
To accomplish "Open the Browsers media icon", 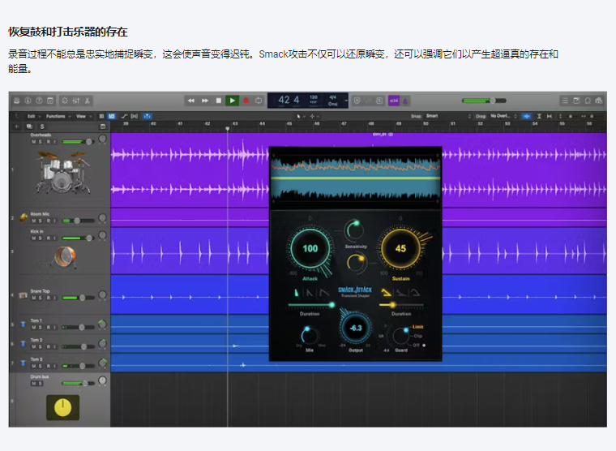I will 599,101.
